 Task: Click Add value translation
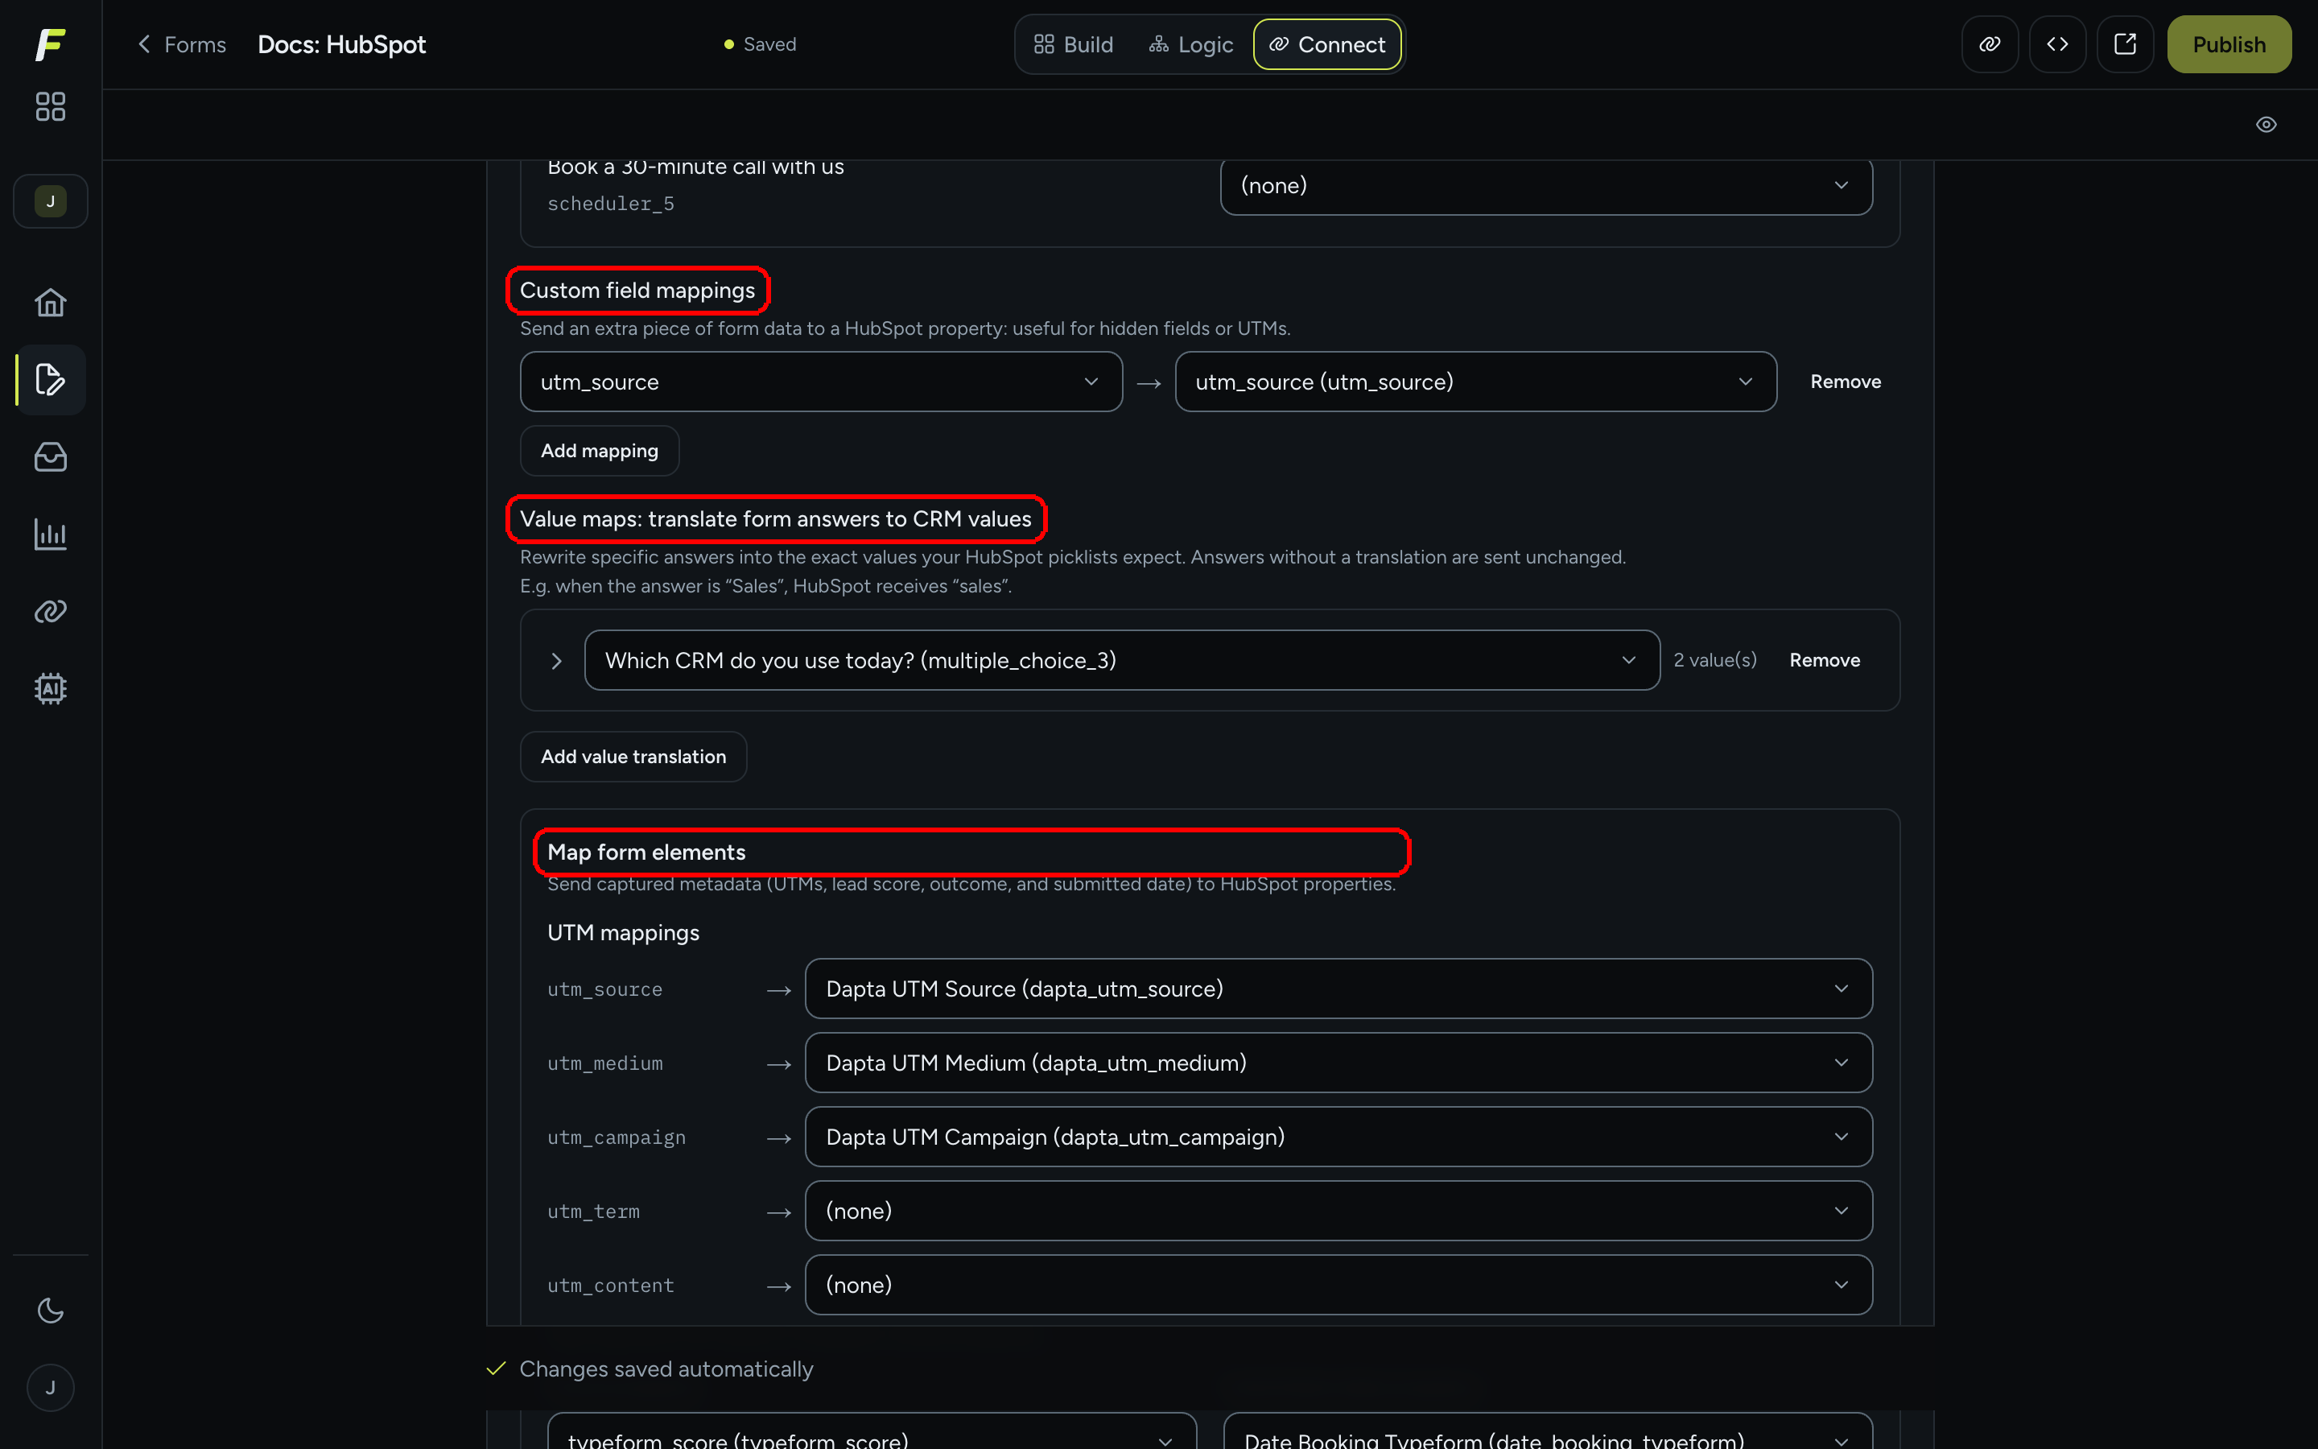pos(633,756)
